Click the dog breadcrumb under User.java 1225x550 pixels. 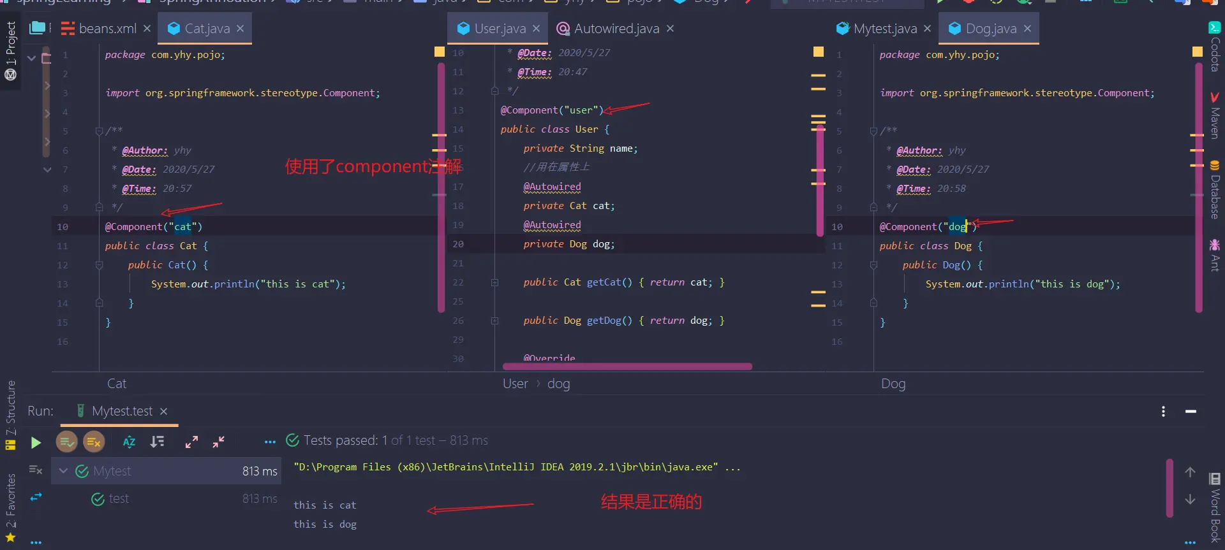(558, 384)
